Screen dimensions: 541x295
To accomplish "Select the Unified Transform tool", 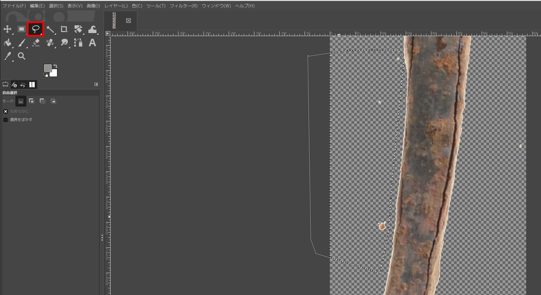I will [x=78, y=29].
